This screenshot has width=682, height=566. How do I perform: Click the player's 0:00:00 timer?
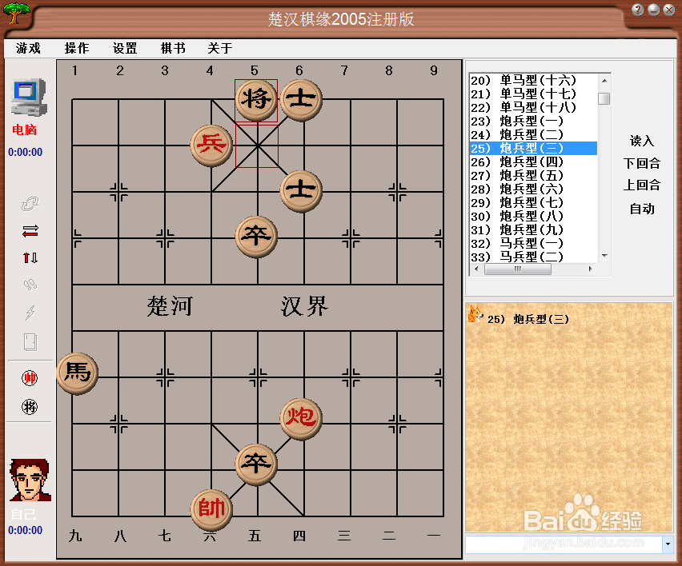(x=26, y=530)
